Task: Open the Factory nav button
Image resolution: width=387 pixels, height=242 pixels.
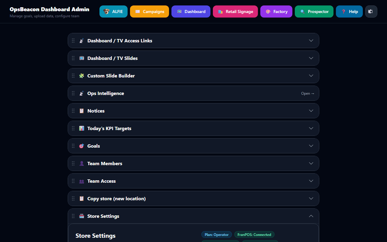Action: pyautogui.click(x=276, y=11)
